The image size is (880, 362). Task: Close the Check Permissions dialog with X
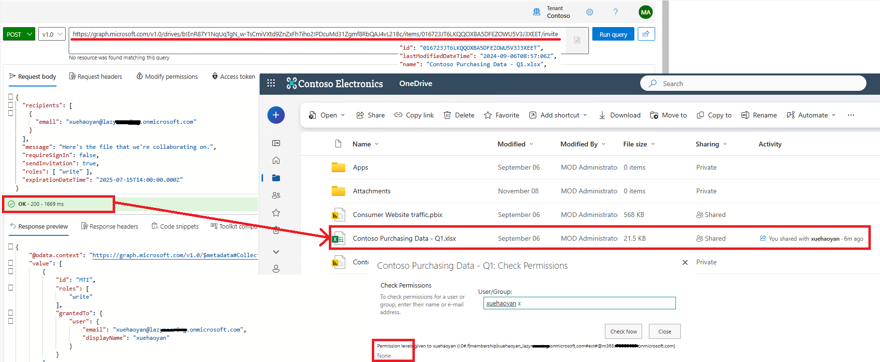[685, 262]
